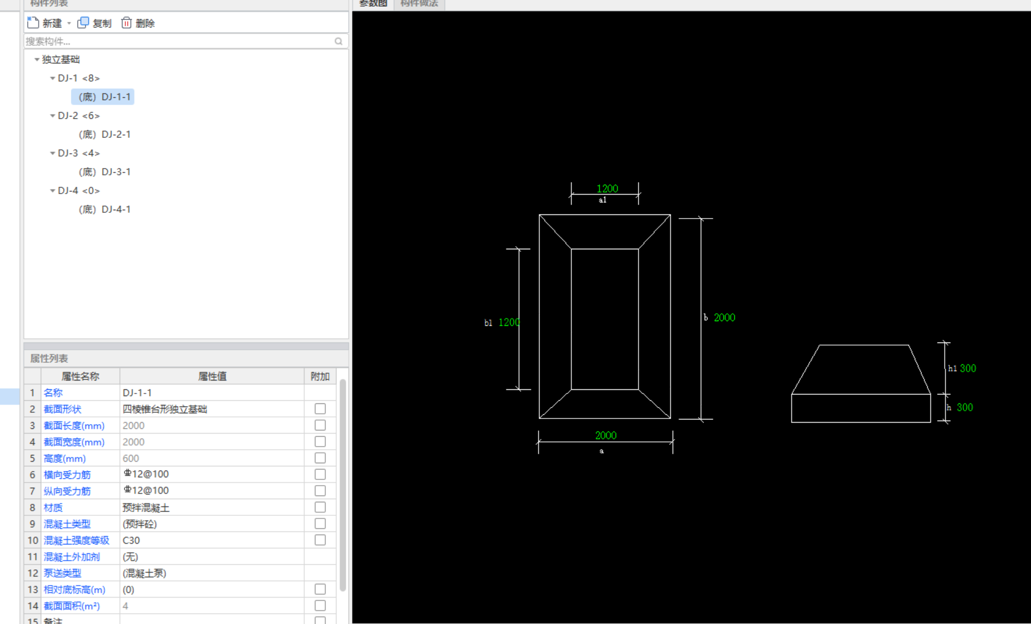1031x624 pixels.
Task: Switch to the 构件做法 tab
Action: (419, 4)
